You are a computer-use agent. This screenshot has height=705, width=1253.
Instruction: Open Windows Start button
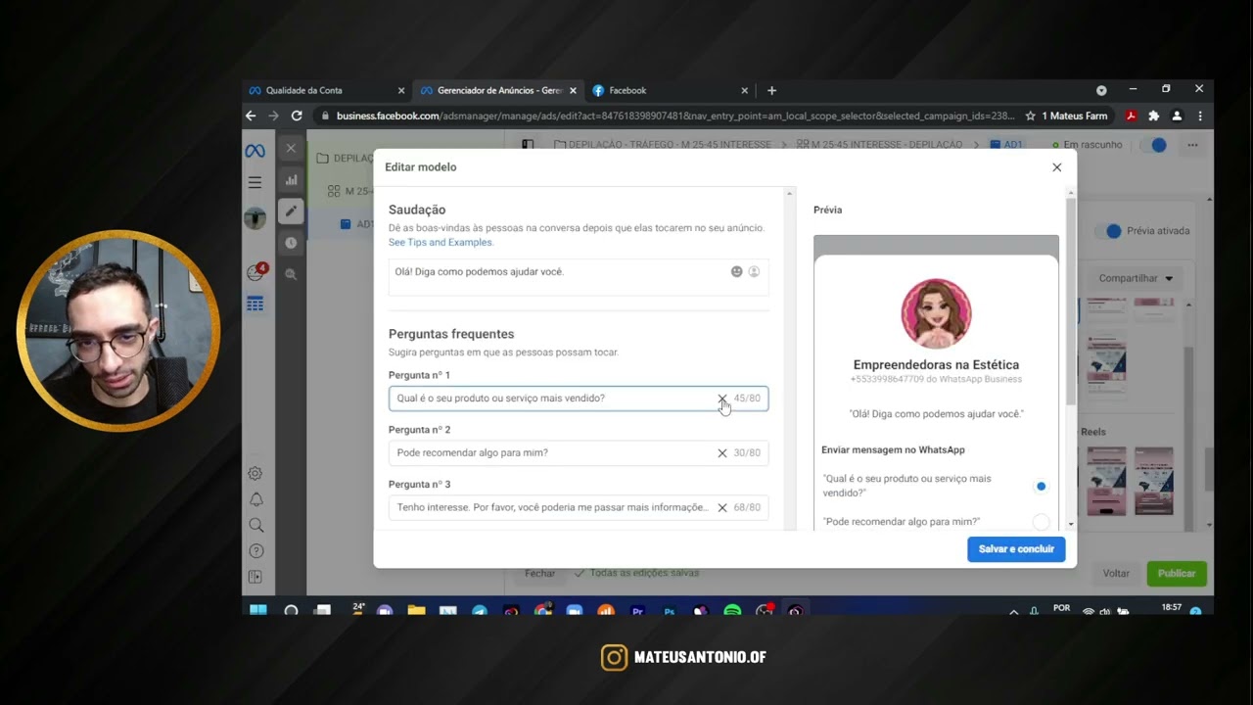coord(258,610)
